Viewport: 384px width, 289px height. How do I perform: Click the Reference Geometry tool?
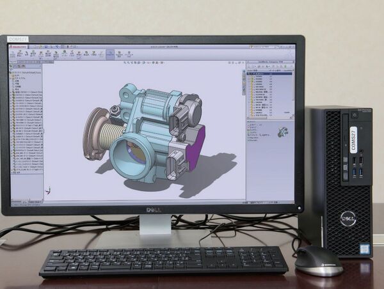pyautogui.click(x=72, y=53)
